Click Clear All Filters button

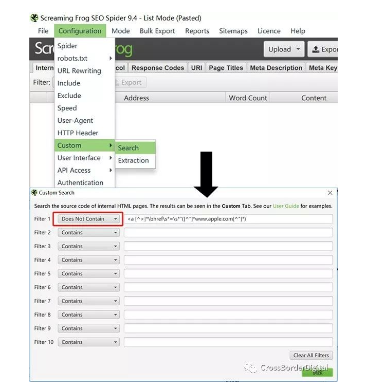311,355
